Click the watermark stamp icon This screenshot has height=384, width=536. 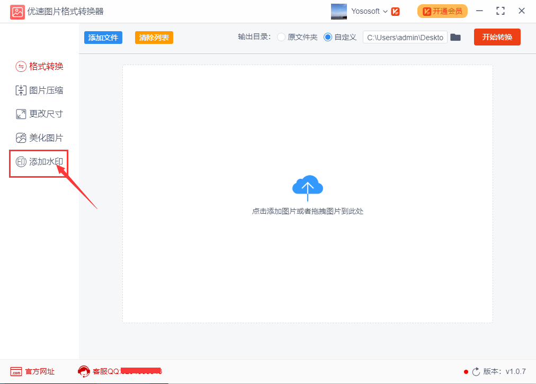coord(21,162)
